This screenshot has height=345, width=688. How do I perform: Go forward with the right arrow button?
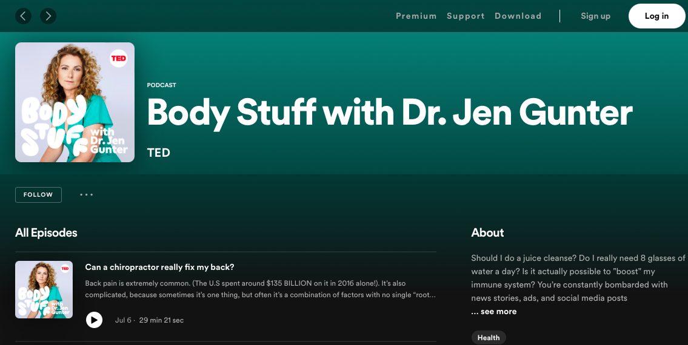(48, 16)
